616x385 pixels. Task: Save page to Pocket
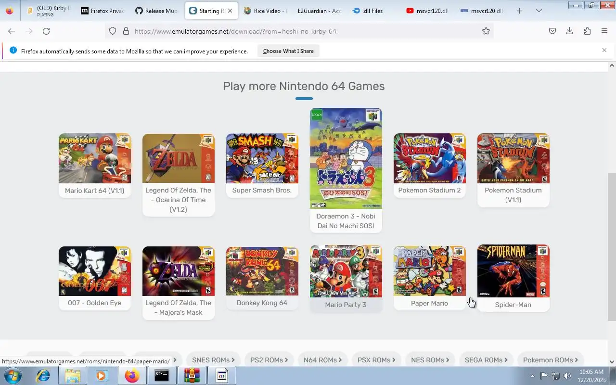click(x=552, y=31)
